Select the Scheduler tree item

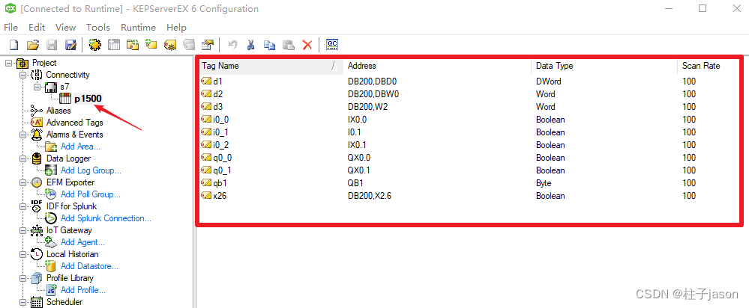(64, 302)
